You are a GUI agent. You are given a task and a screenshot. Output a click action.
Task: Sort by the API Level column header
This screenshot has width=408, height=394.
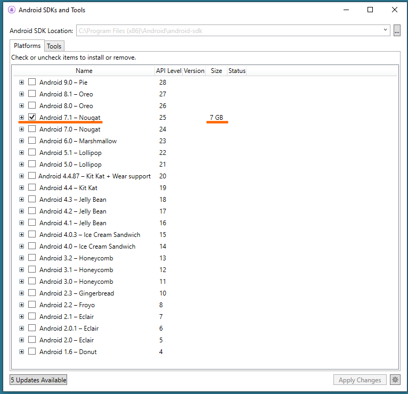click(x=168, y=71)
